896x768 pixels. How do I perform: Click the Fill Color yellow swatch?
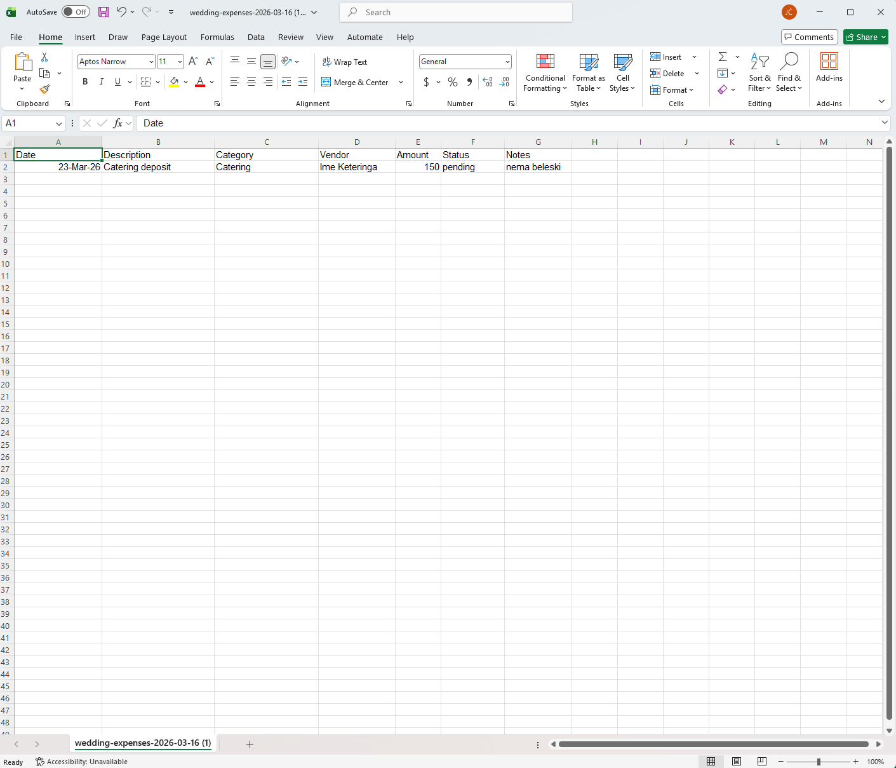(x=174, y=82)
